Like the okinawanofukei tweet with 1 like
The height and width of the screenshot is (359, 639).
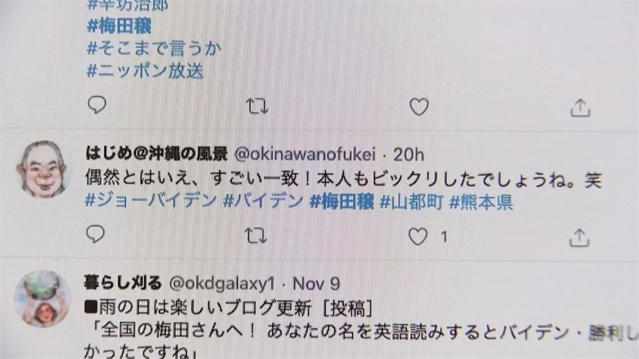pos(417,236)
